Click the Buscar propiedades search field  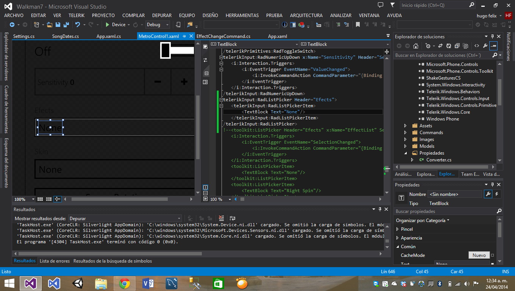448,211
